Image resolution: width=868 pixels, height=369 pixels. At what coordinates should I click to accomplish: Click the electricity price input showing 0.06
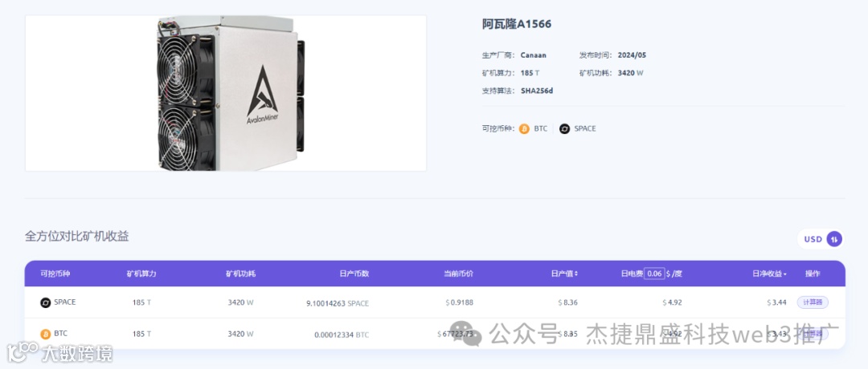(654, 274)
